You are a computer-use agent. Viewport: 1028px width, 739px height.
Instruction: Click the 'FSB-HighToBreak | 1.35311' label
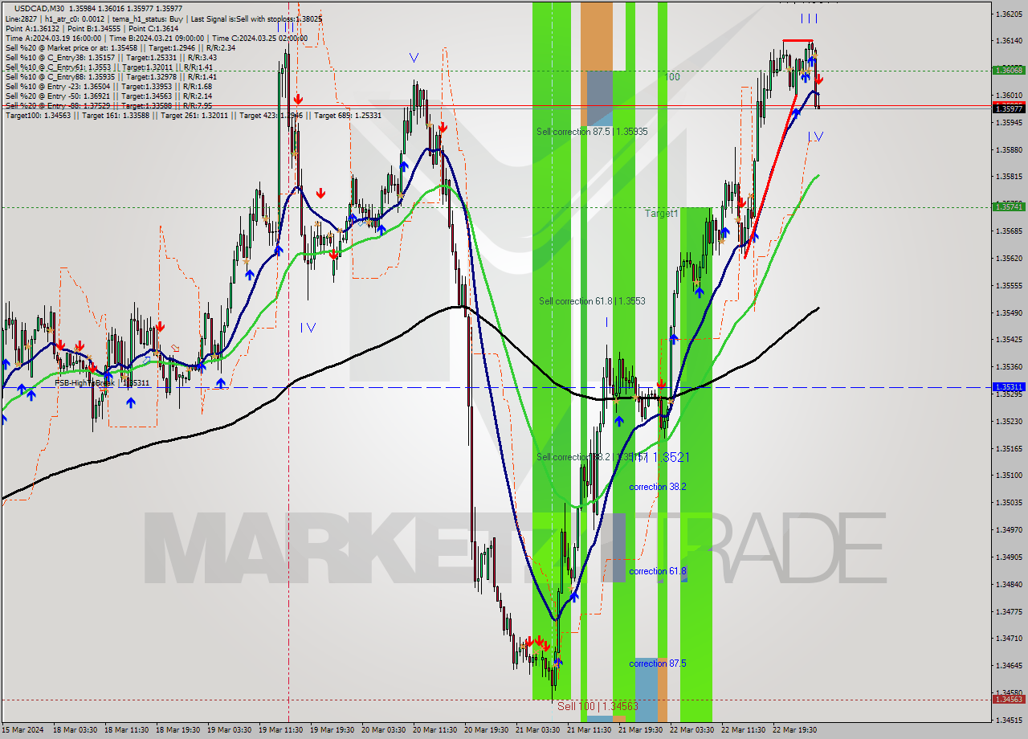tap(102, 383)
